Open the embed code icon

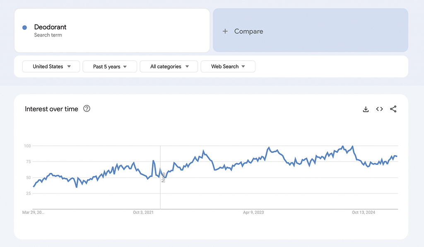[x=379, y=109]
